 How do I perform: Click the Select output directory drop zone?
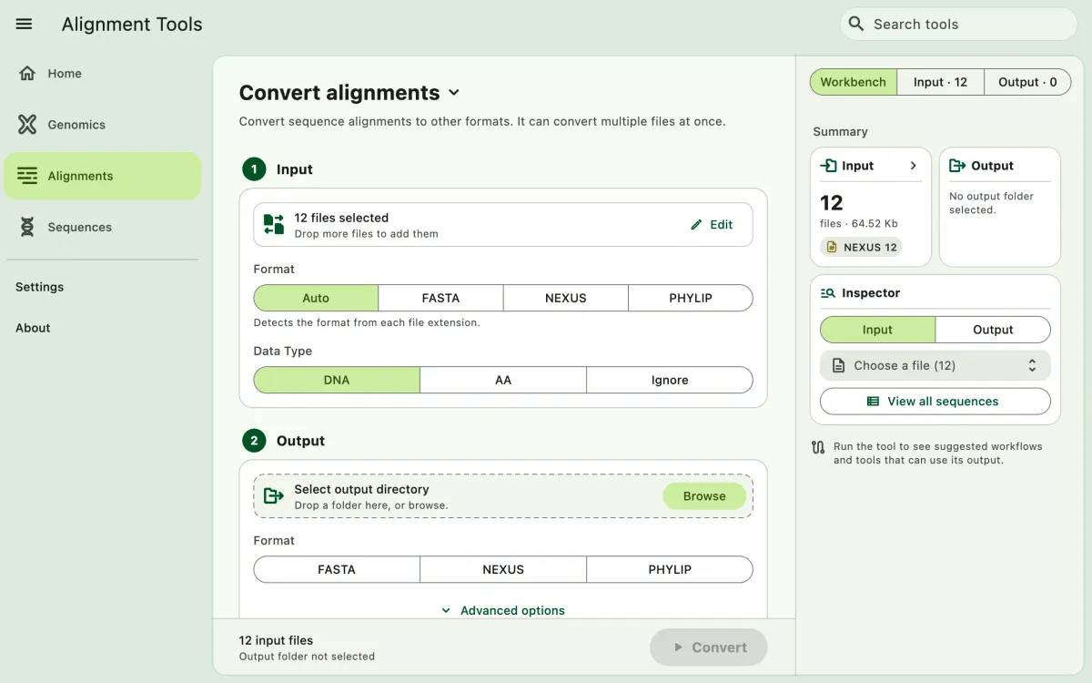pyautogui.click(x=503, y=496)
